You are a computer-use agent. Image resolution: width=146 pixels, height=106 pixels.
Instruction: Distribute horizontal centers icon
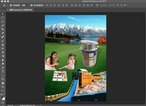[x=88, y=5]
